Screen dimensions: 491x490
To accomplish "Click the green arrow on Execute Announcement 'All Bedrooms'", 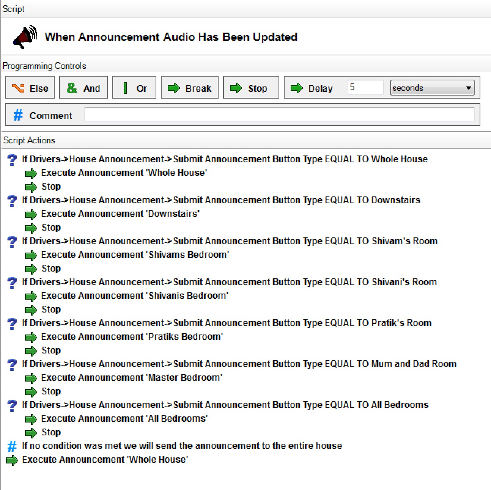I will pos(31,419).
